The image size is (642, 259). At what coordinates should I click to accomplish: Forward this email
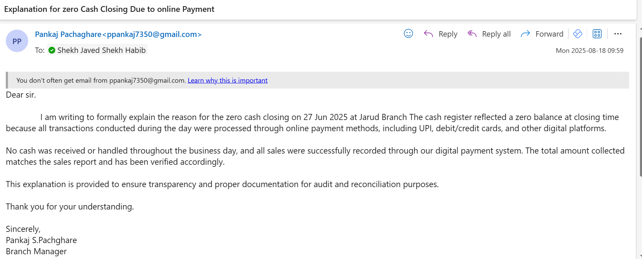click(x=542, y=34)
